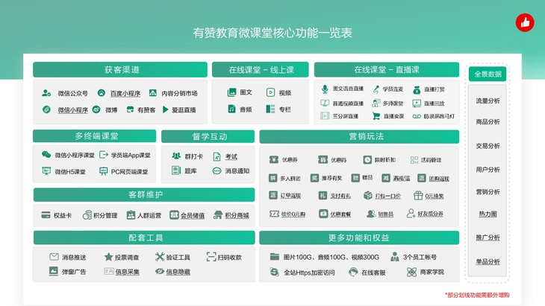Click the 用户分析 text
The width and height of the screenshot is (545, 306).
(x=488, y=170)
